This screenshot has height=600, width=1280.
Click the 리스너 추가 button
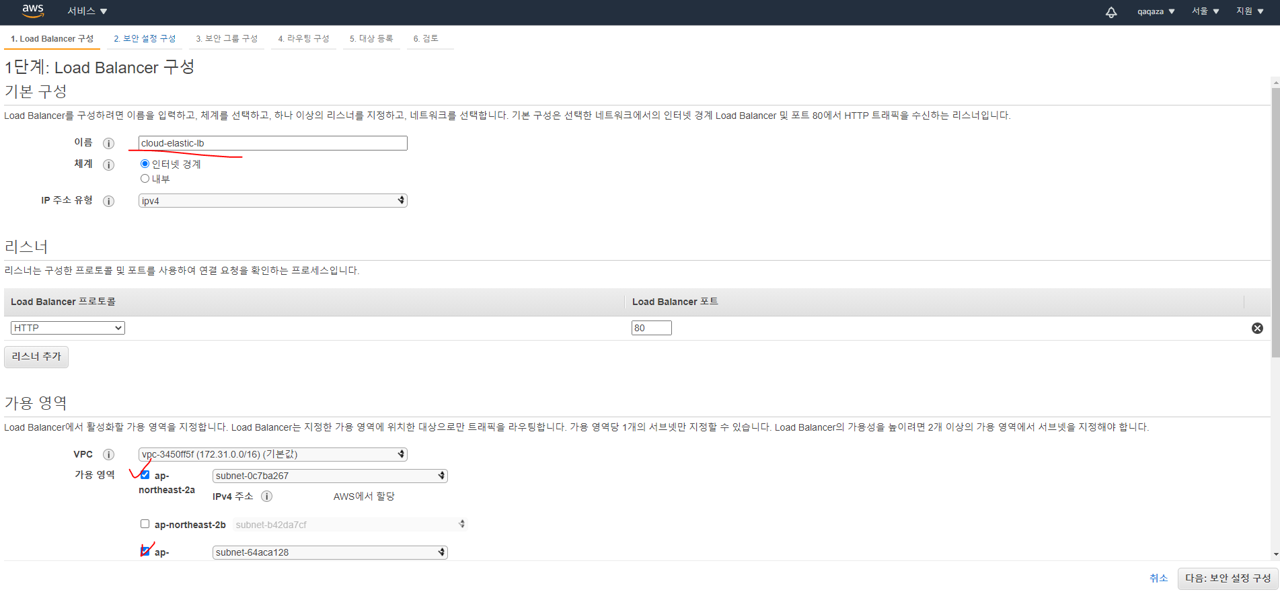coord(36,357)
